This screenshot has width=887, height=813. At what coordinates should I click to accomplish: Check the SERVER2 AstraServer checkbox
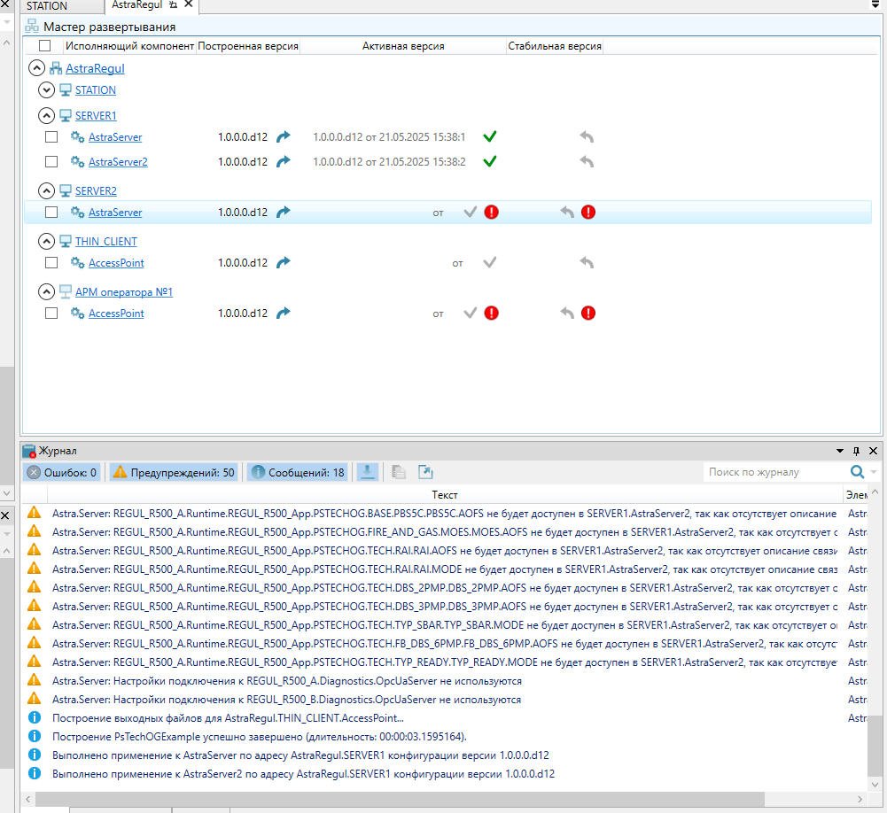tap(51, 213)
